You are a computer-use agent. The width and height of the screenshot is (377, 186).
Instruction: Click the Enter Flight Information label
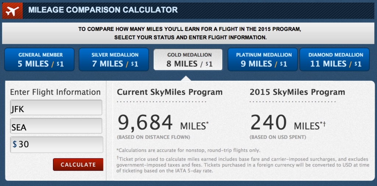55,92
